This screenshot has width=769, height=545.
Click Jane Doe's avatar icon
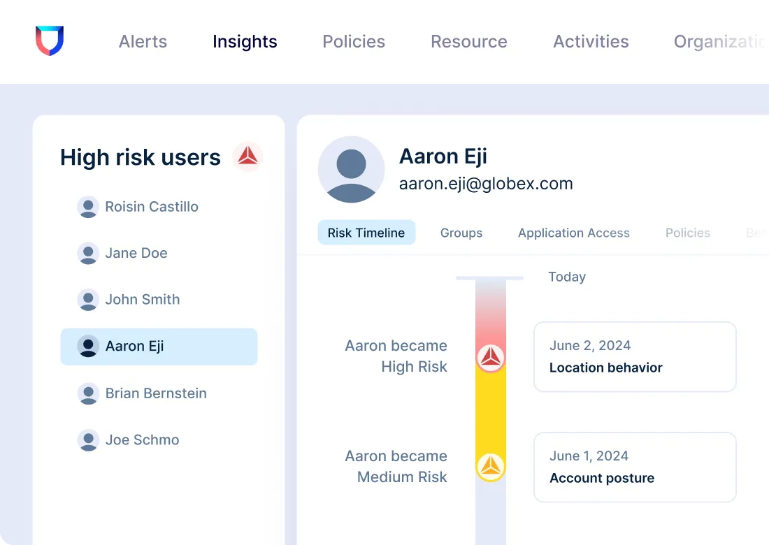pyautogui.click(x=88, y=253)
